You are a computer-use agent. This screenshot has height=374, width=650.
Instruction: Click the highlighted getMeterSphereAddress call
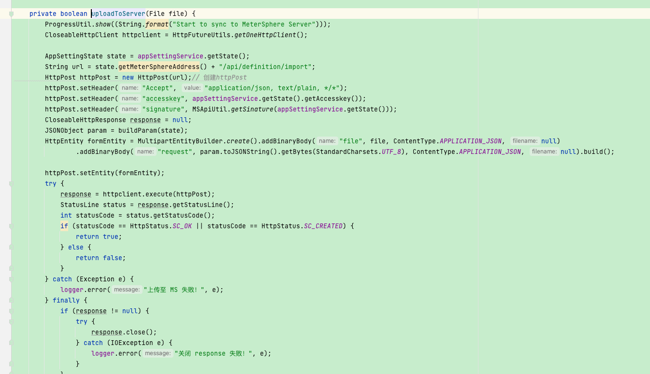point(159,67)
